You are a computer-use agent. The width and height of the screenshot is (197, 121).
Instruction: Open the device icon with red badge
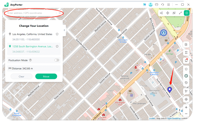pos(186,60)
